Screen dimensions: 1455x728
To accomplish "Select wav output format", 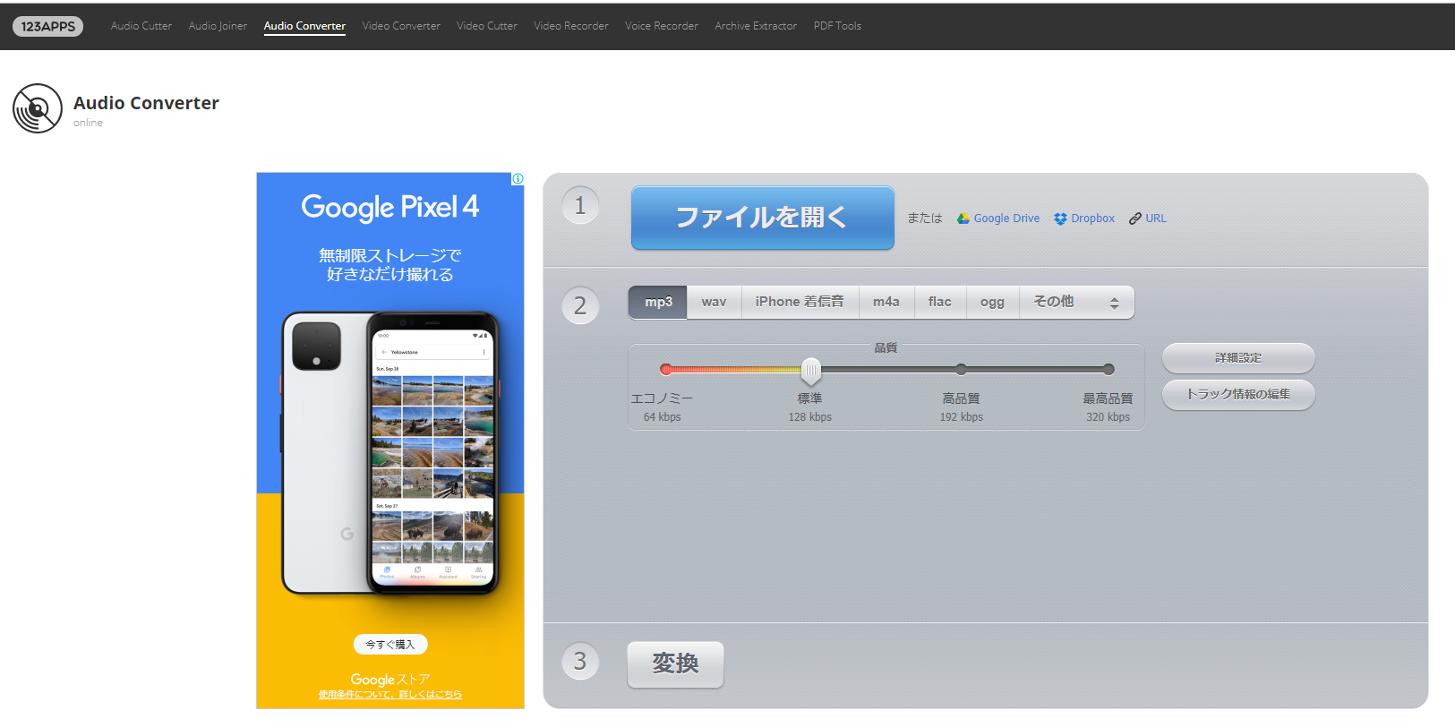I will pyautogui.click(x=714, y=303).
